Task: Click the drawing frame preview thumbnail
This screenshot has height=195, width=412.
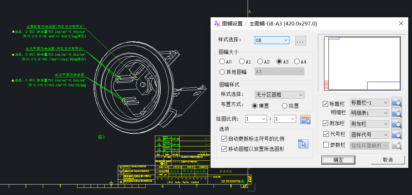Action: pos(362,63)
